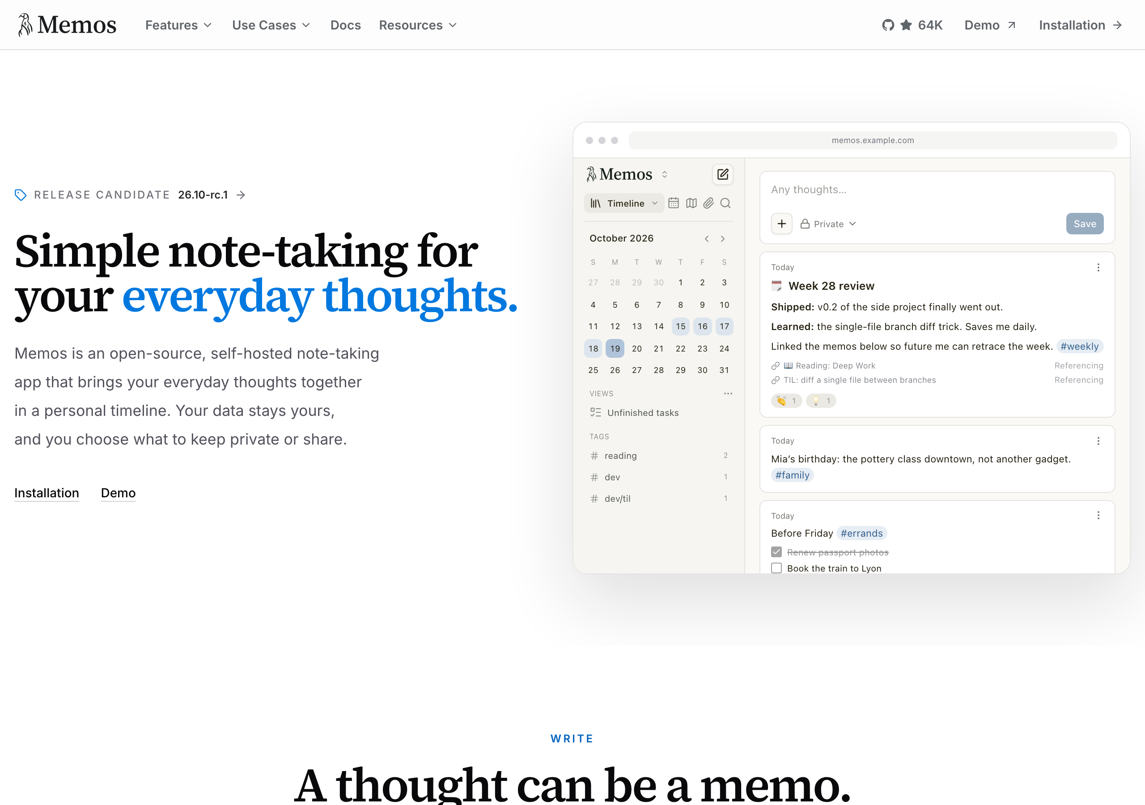This screenshot has height=805, width=1145.
Task: Expand the Use Cases menu
Action: [271, 25]
